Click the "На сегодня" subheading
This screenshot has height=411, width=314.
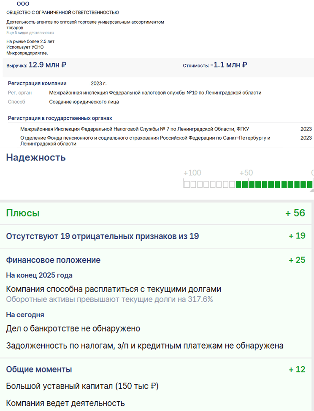(25, 314)
